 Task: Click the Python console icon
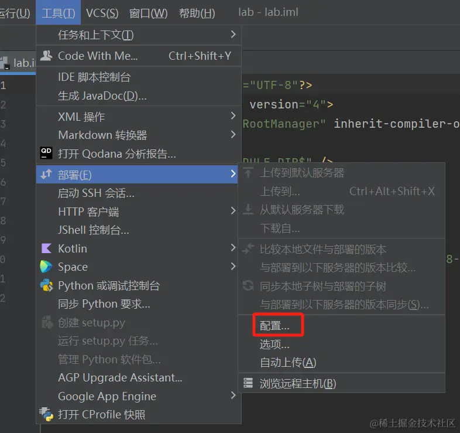tap(46, 285)
